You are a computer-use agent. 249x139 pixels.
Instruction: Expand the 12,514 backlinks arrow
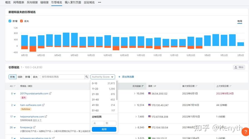point(135,105)
